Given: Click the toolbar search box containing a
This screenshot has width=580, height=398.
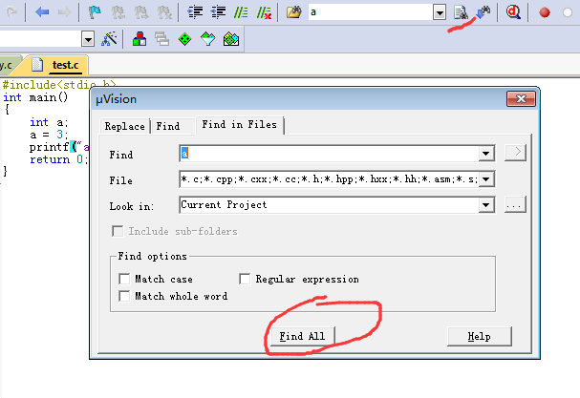Looking at the screenshot, I should tap(371, 12).
